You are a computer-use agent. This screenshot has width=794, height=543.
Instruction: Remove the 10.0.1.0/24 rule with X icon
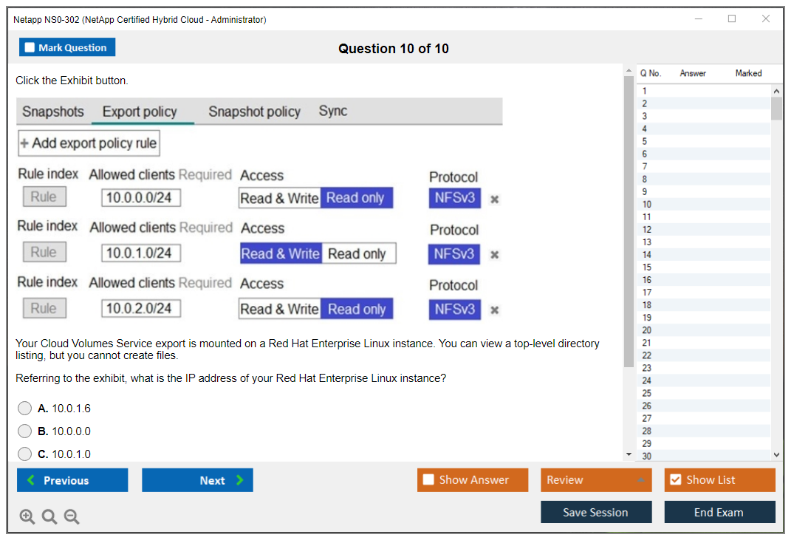pos(495,255)
